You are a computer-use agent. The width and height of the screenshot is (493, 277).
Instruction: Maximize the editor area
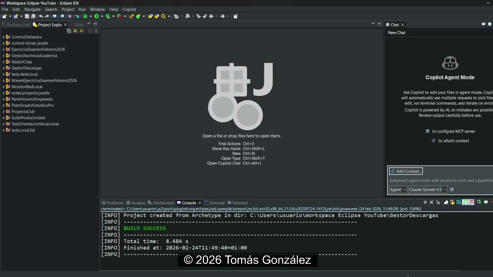click(379, 24)
